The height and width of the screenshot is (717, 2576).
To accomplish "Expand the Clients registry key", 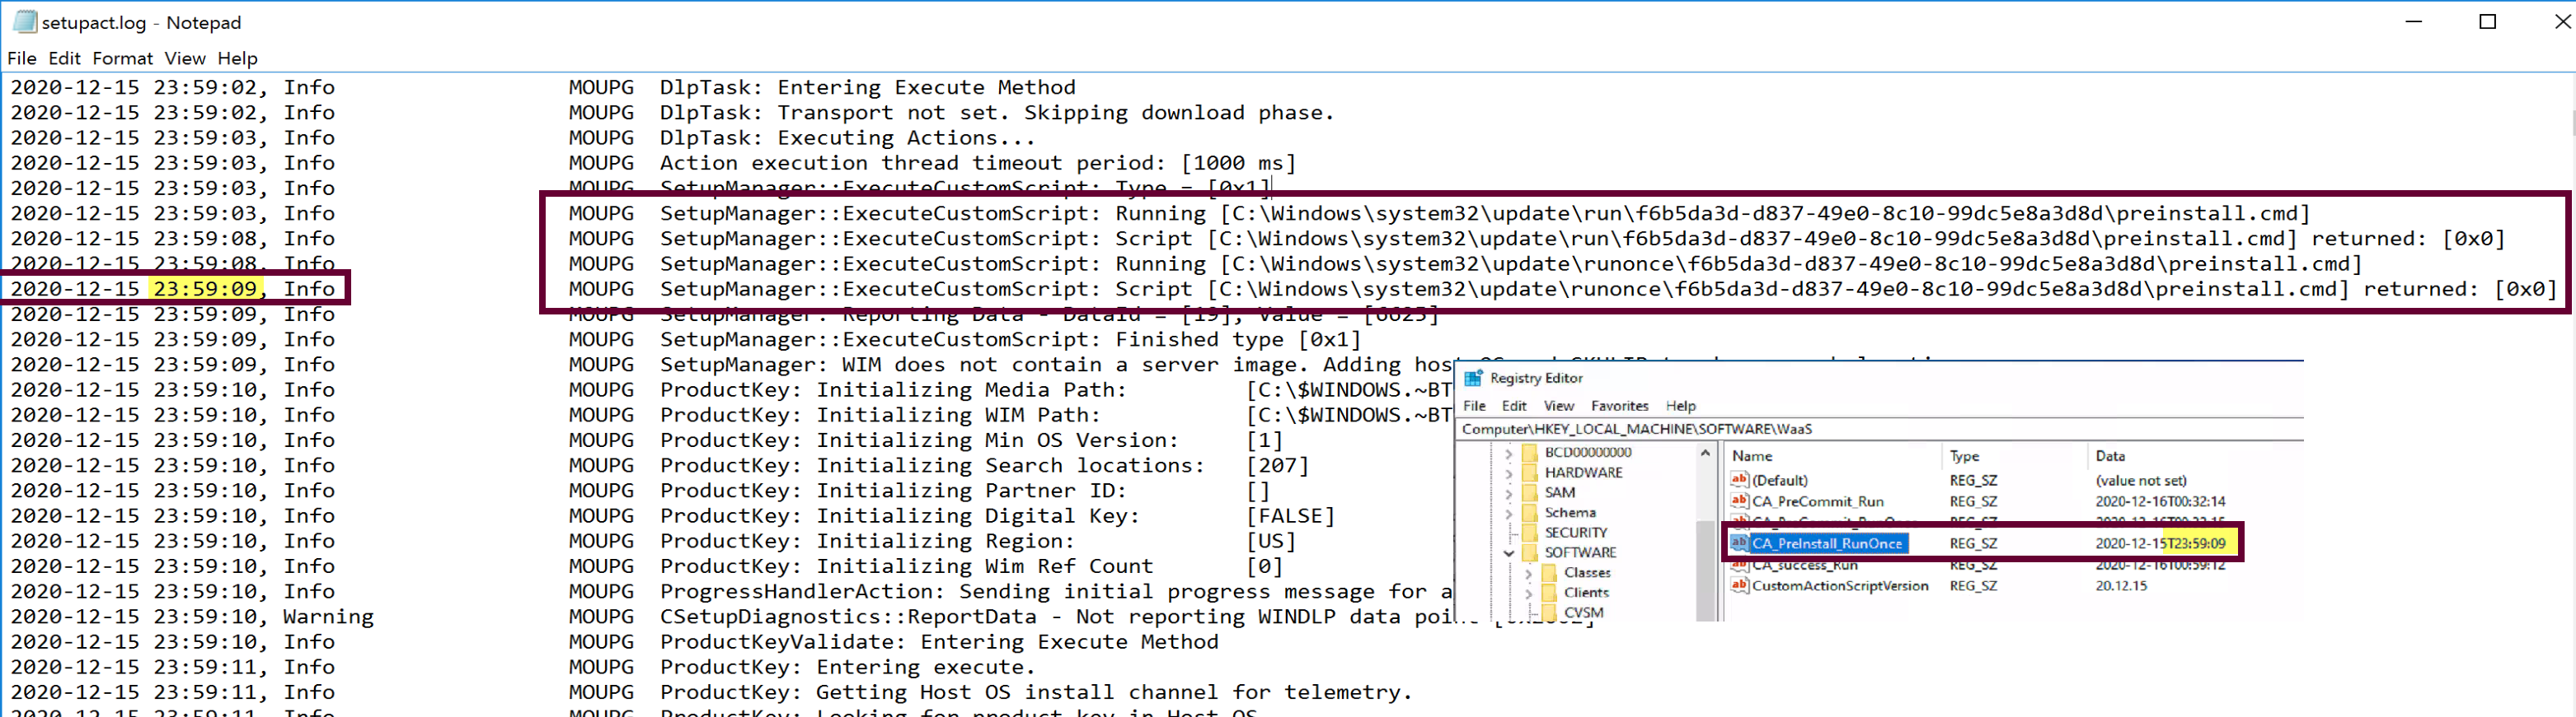I will (1528, 594).
